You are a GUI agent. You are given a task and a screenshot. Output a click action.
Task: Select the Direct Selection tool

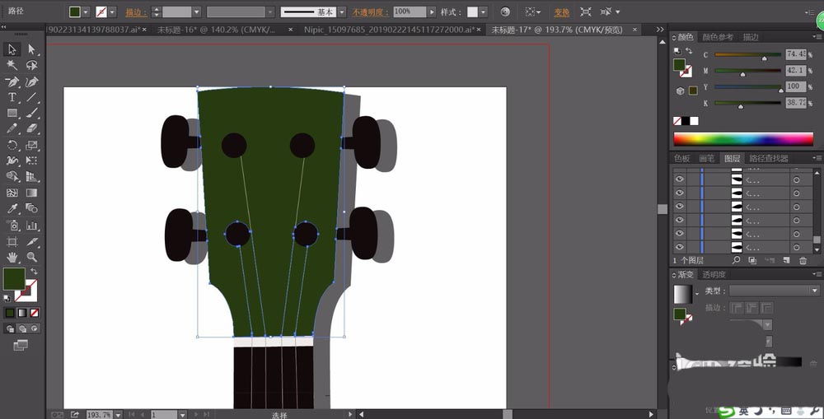click(32, 49)
